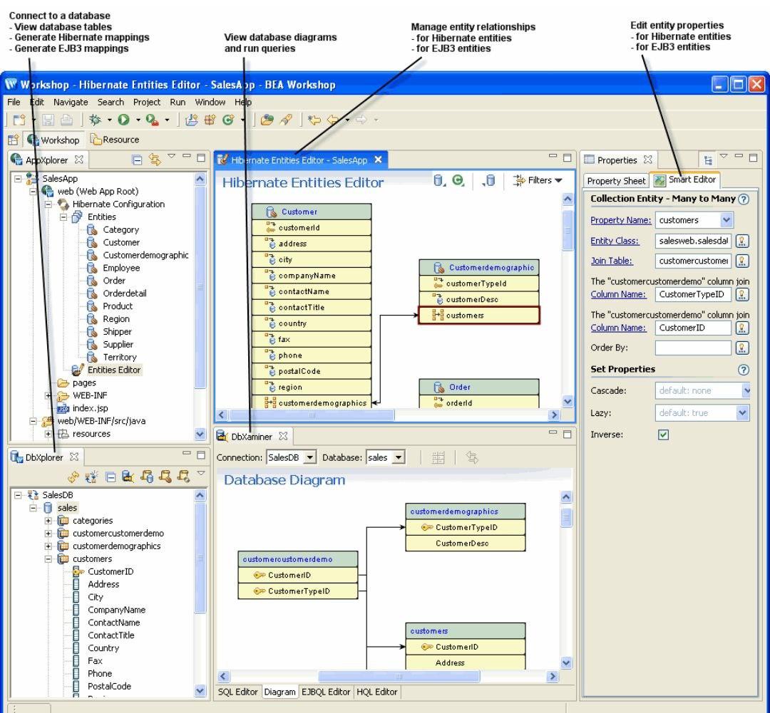The width and height of the screenshot is (770, 713).
Task: Open the Window menu
Action: [x=210, y=102]
